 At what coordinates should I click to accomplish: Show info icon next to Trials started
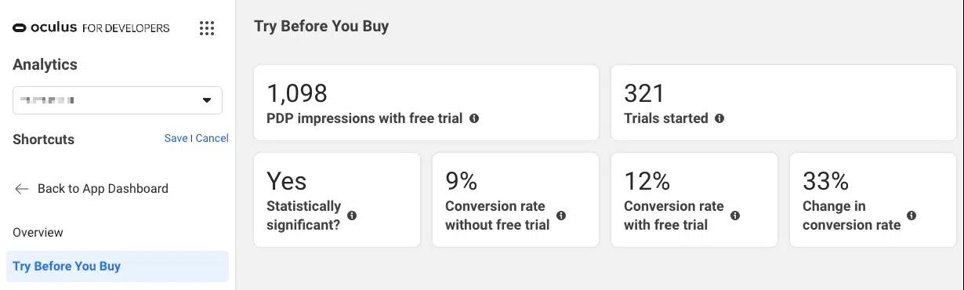[719, 119]
